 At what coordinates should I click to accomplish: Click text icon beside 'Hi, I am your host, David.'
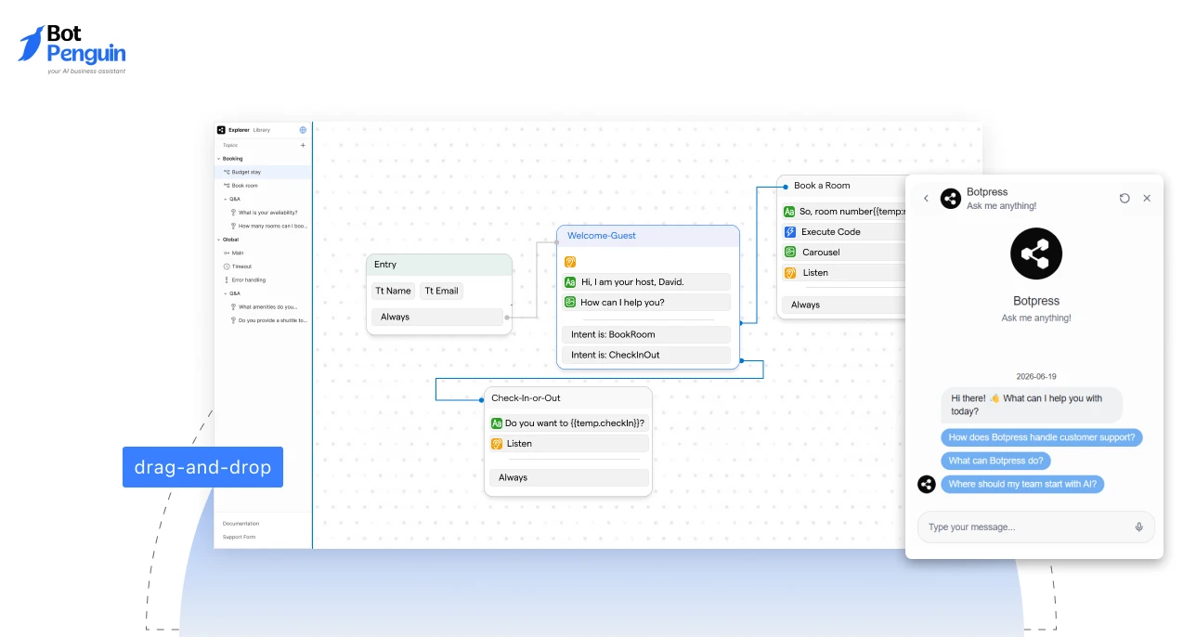click(x=570, y=281)
